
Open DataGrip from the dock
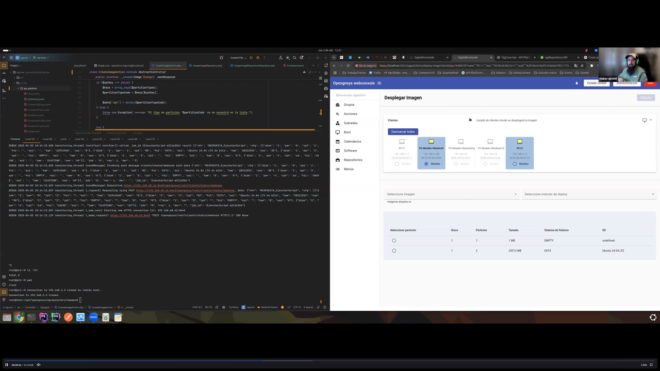(x=56, y=317)
